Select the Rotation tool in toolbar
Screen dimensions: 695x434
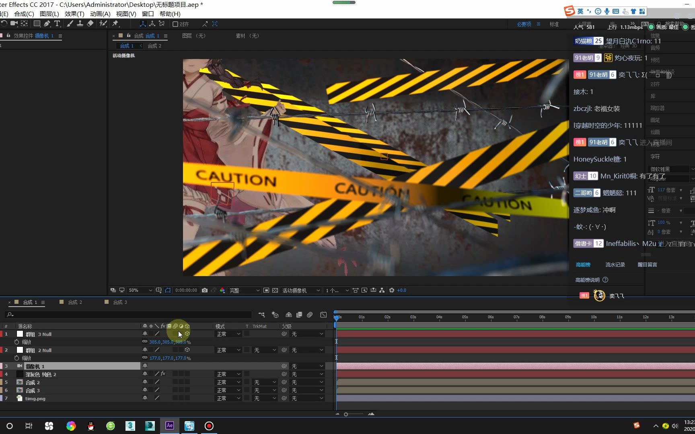tap(4, 24)
